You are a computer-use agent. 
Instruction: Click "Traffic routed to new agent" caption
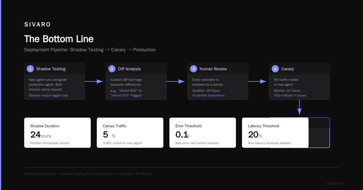click(x=122, y=143)
